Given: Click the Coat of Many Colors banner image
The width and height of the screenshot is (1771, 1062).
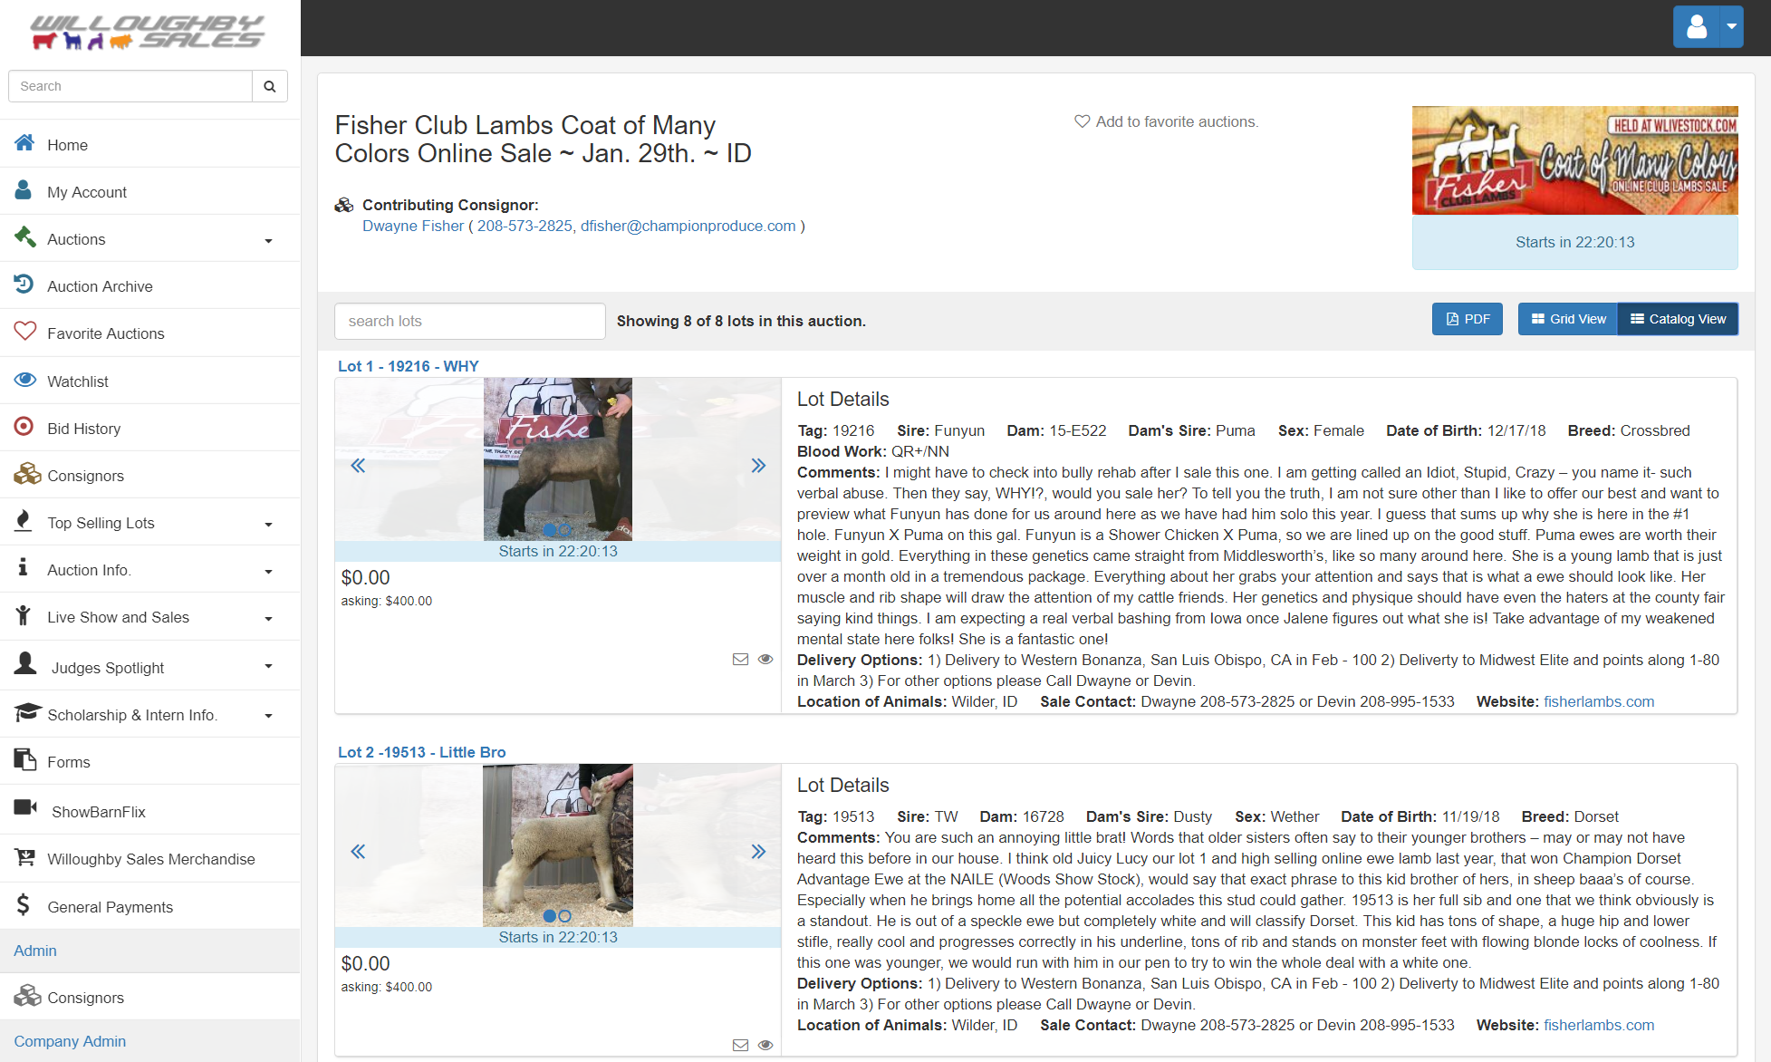Looking at the screenshot, I should [x=1575, y=160].
